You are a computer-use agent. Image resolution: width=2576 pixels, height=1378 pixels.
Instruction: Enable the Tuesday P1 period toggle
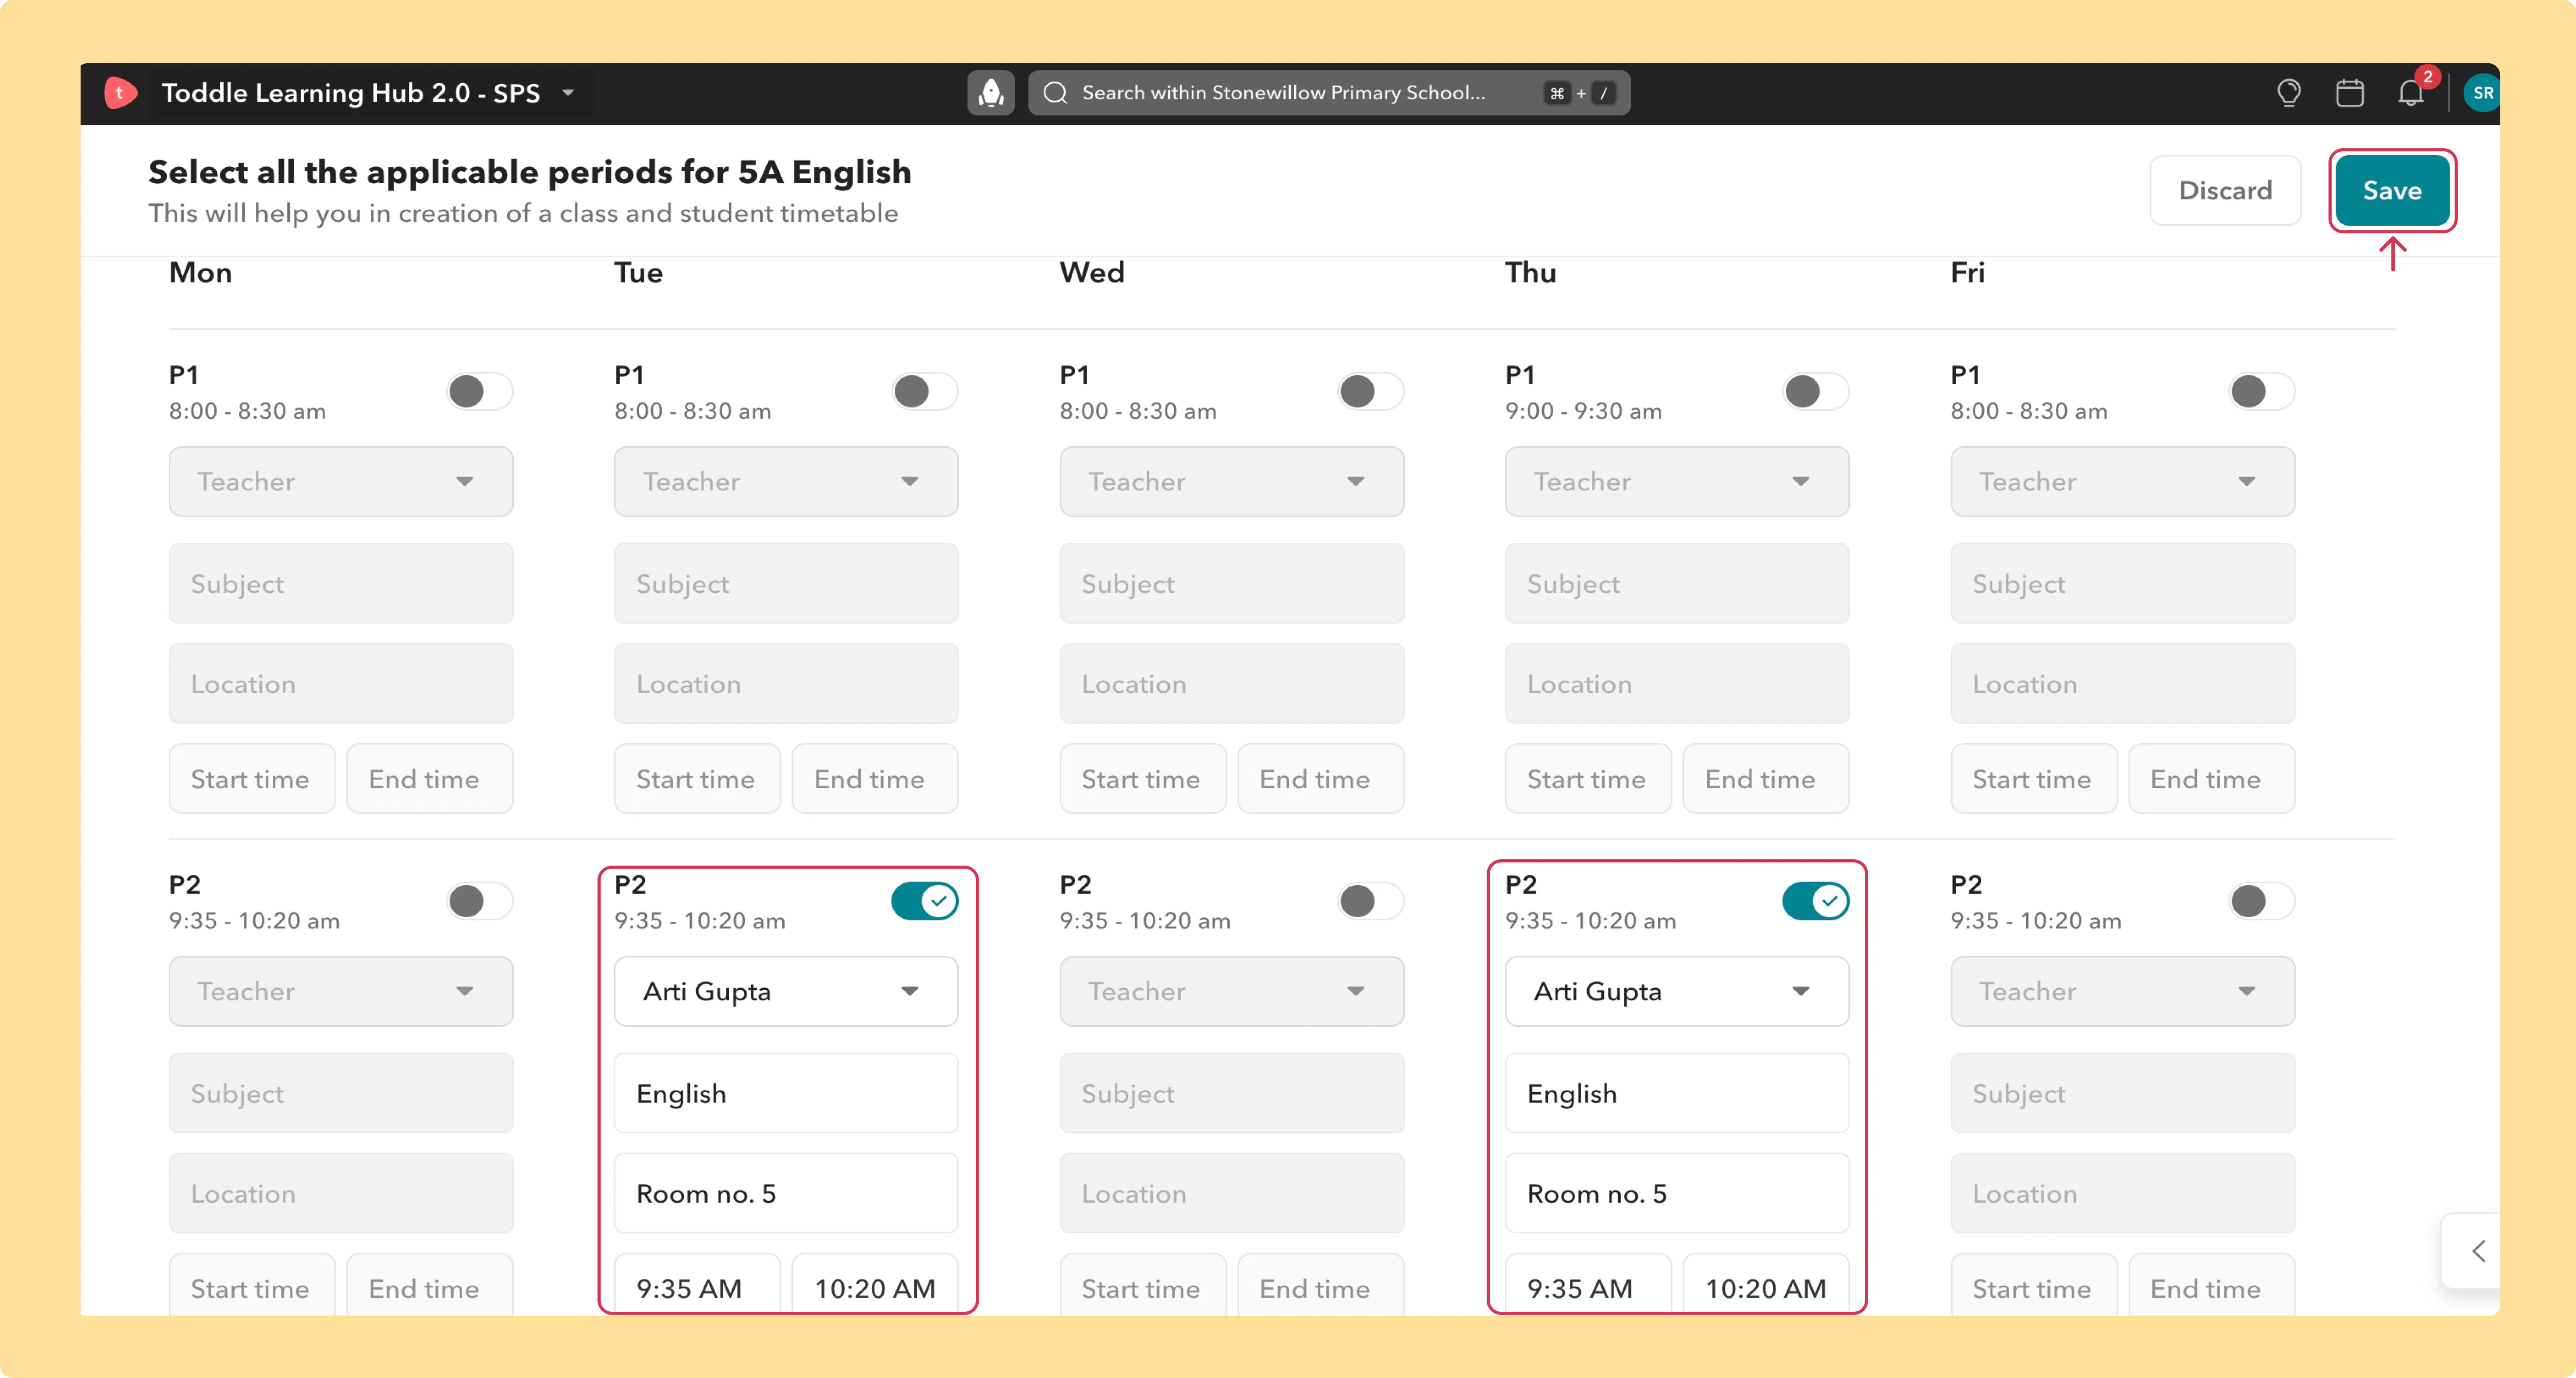pos(925,391)
